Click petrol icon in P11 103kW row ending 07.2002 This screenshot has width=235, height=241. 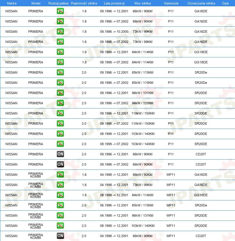click(60, 144)
